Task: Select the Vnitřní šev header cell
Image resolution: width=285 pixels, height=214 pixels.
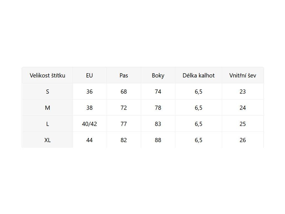Action: point(243,75)
